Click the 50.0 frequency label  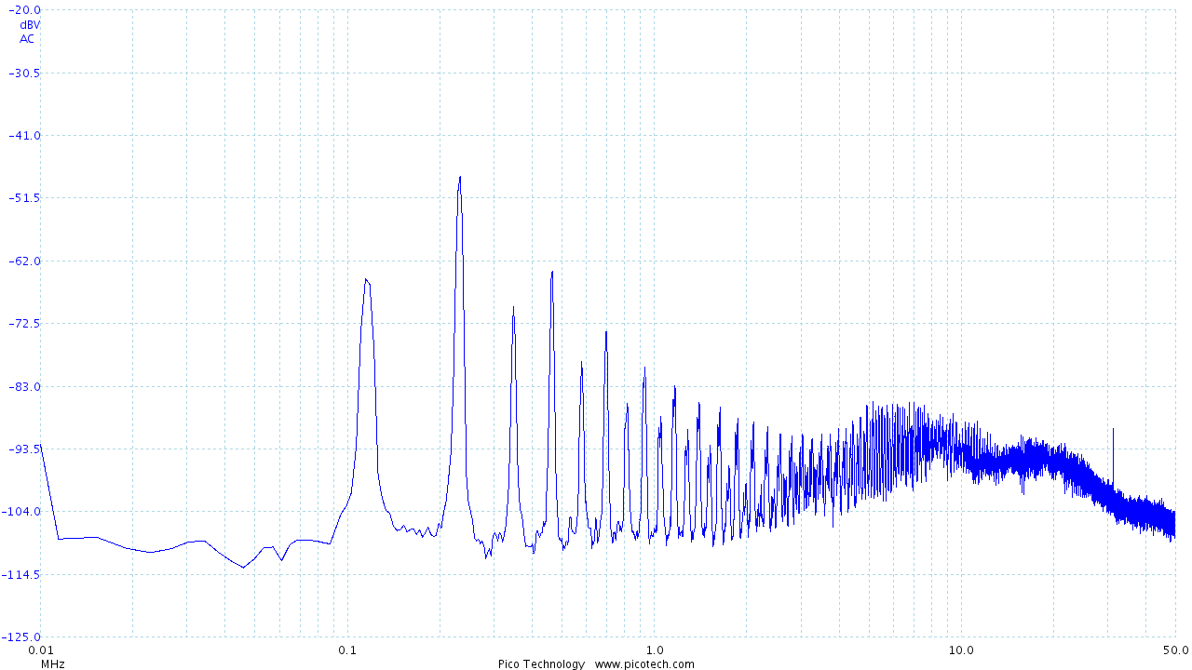[x=1174, y=649]
